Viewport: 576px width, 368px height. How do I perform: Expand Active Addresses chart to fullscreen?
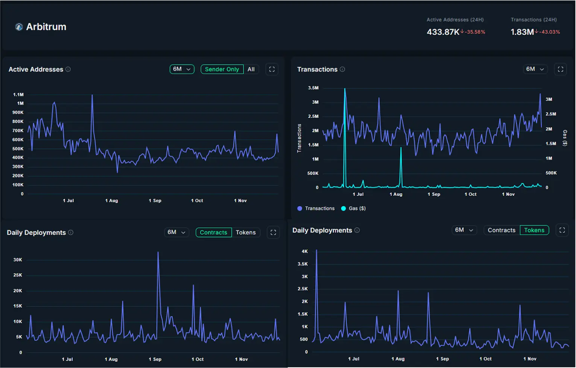coord(272,69)
